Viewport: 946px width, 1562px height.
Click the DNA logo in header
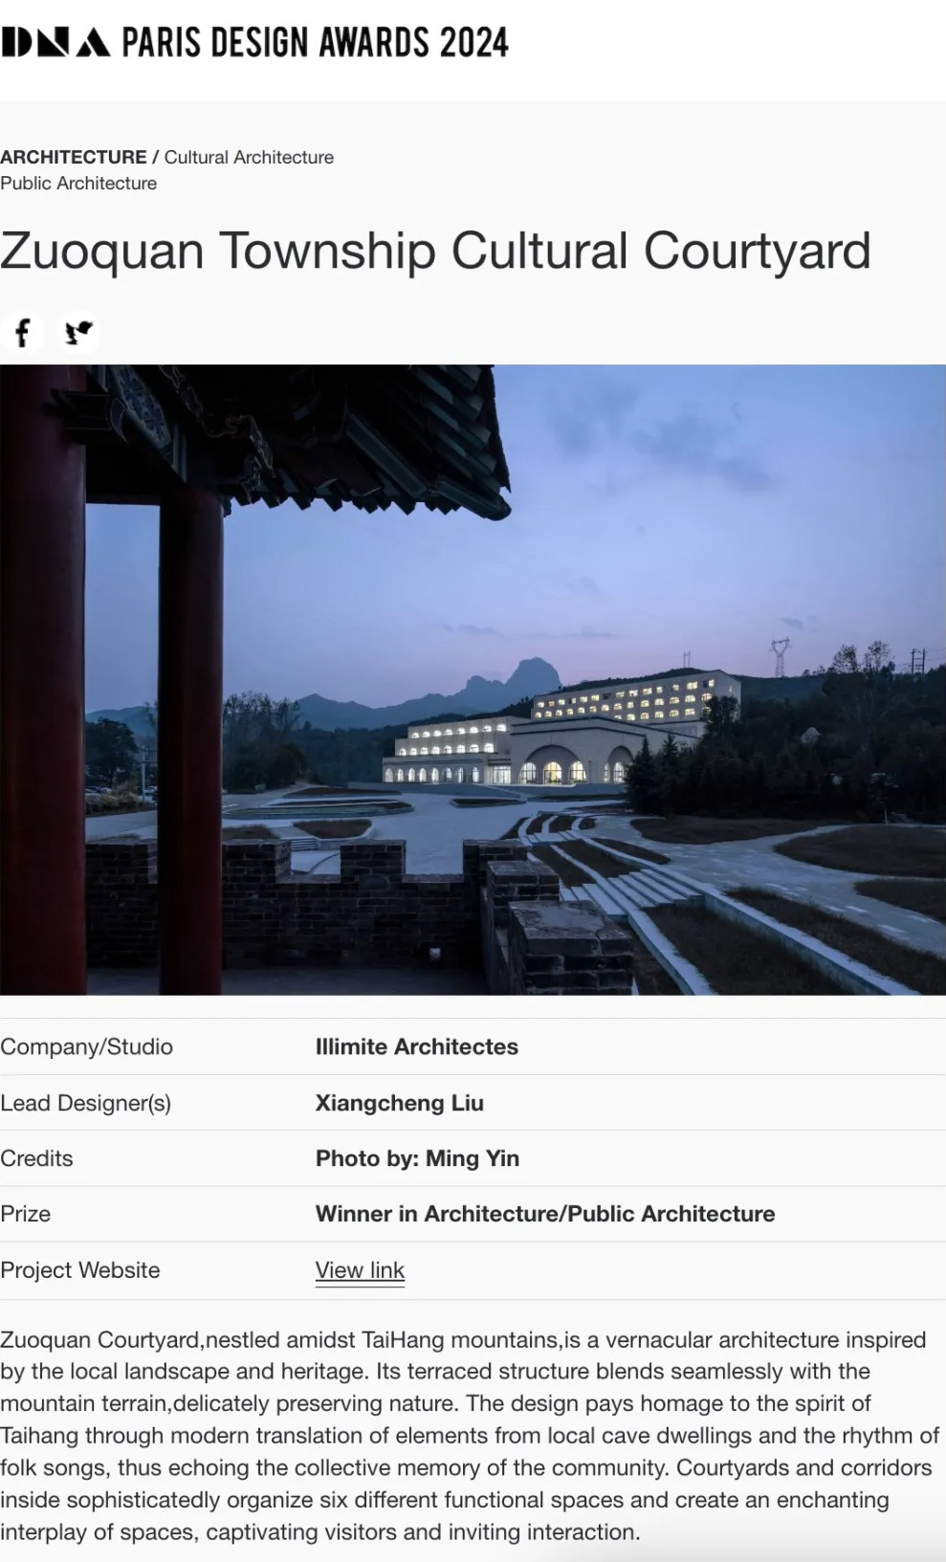click(x=55, y=42)
